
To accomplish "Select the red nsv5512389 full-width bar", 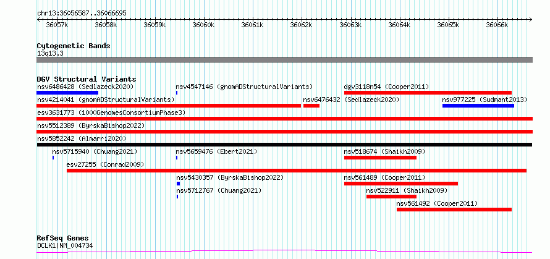I will click(x=284, y=132).
